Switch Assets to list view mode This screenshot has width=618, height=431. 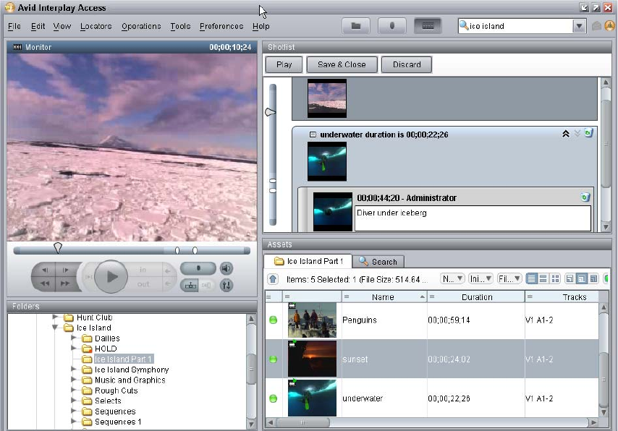(x=532, y=278)
